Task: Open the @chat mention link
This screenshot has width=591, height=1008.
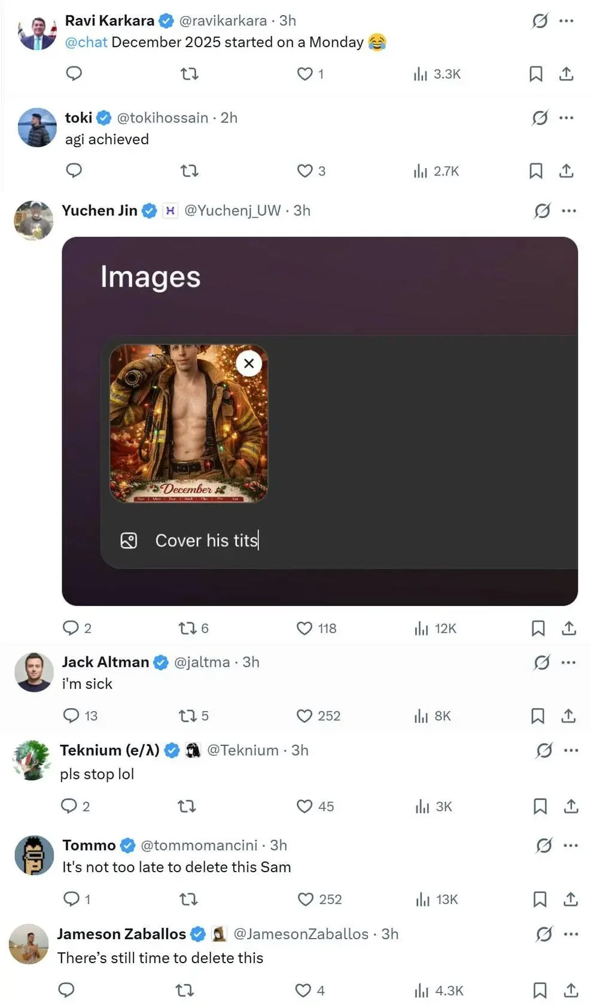Action: 86,42
